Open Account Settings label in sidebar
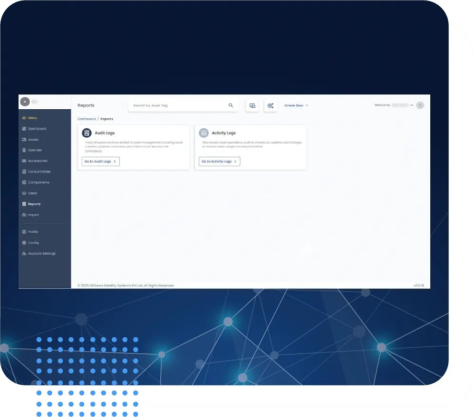 pos(42,254)
